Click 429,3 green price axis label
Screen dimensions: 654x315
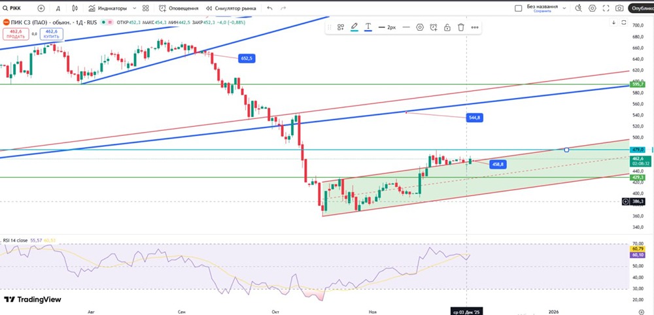637,177
